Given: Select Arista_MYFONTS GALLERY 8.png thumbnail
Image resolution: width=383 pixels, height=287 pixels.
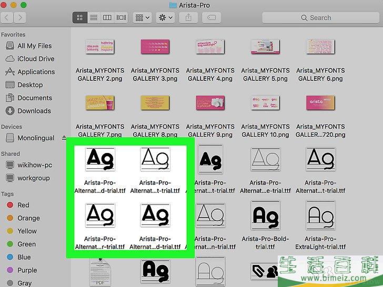Looking at the screenshot, I should (x=155, y=102).
